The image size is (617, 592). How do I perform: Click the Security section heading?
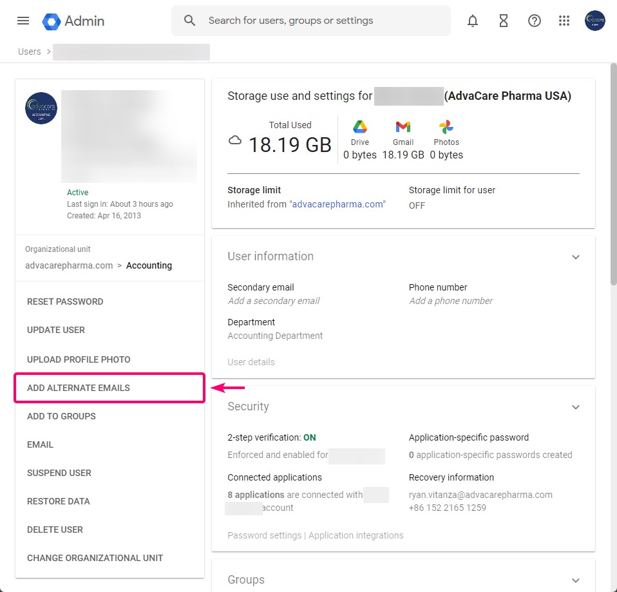tap(249, 406)
